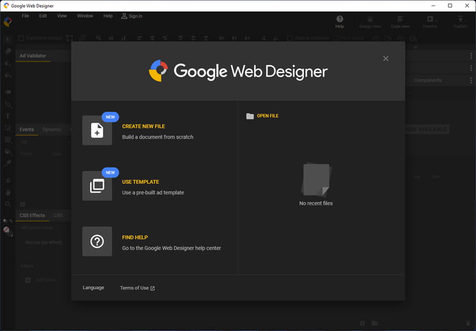This screenshot has width=476, height=331.
Task: Open the Normal (no effect) blend mode dropdown
Action: 44,243
